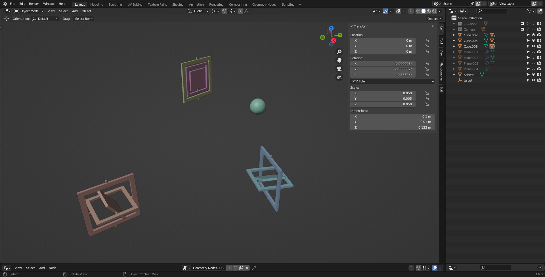Pin the scene with the pin icon
This screenshot has width=545, height=277.
pos(472,4)
